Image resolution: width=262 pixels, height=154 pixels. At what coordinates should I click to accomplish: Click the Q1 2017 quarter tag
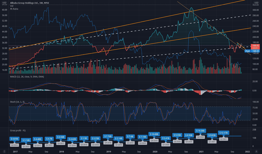[26, 147]
